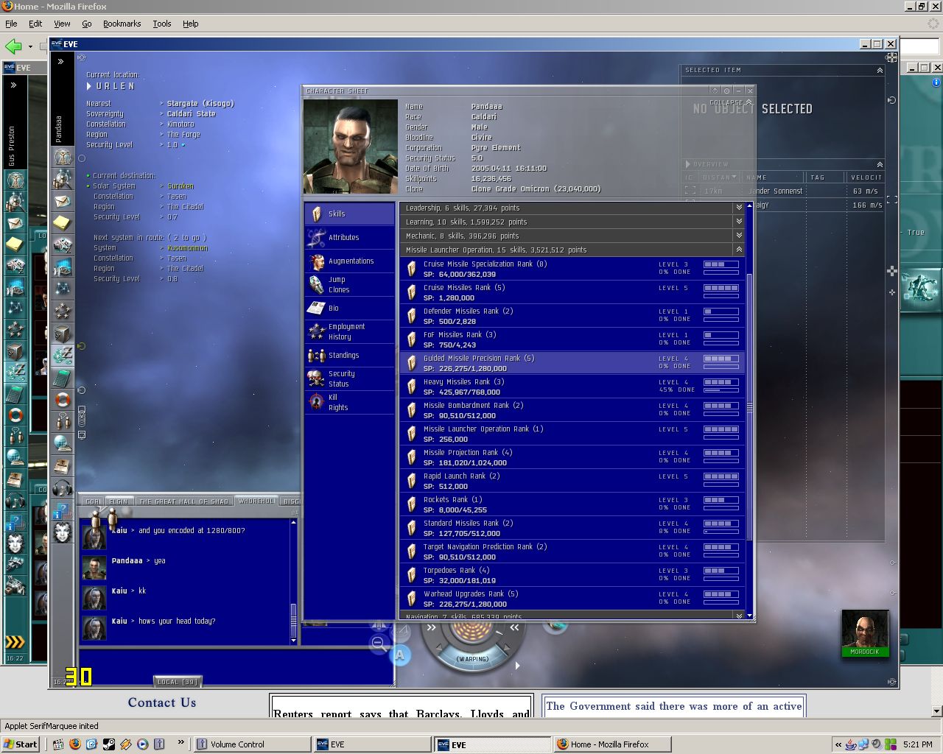Expand the Leadership skill group
Image resolution: width=943 pixels, height=754 pixels.
tap(739, 208)
